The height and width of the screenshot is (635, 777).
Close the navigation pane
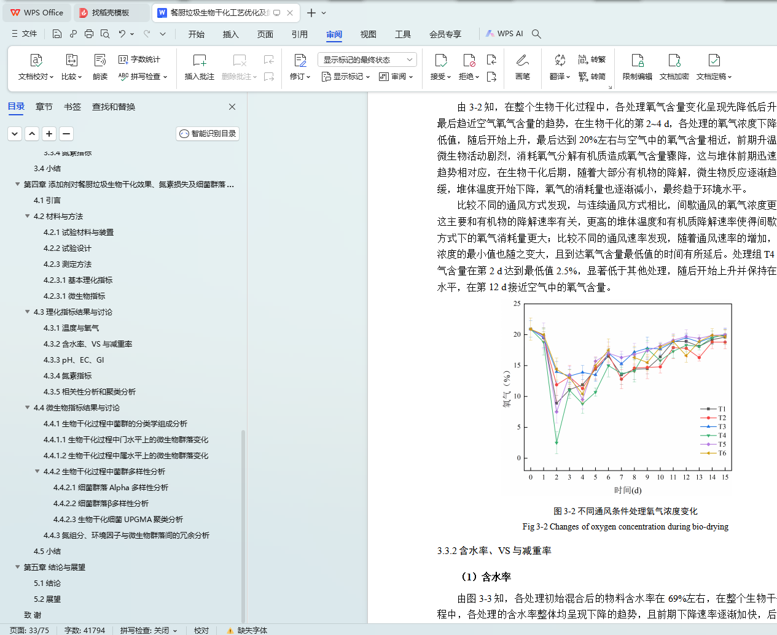pyautogui.click(x=232, y=107)
